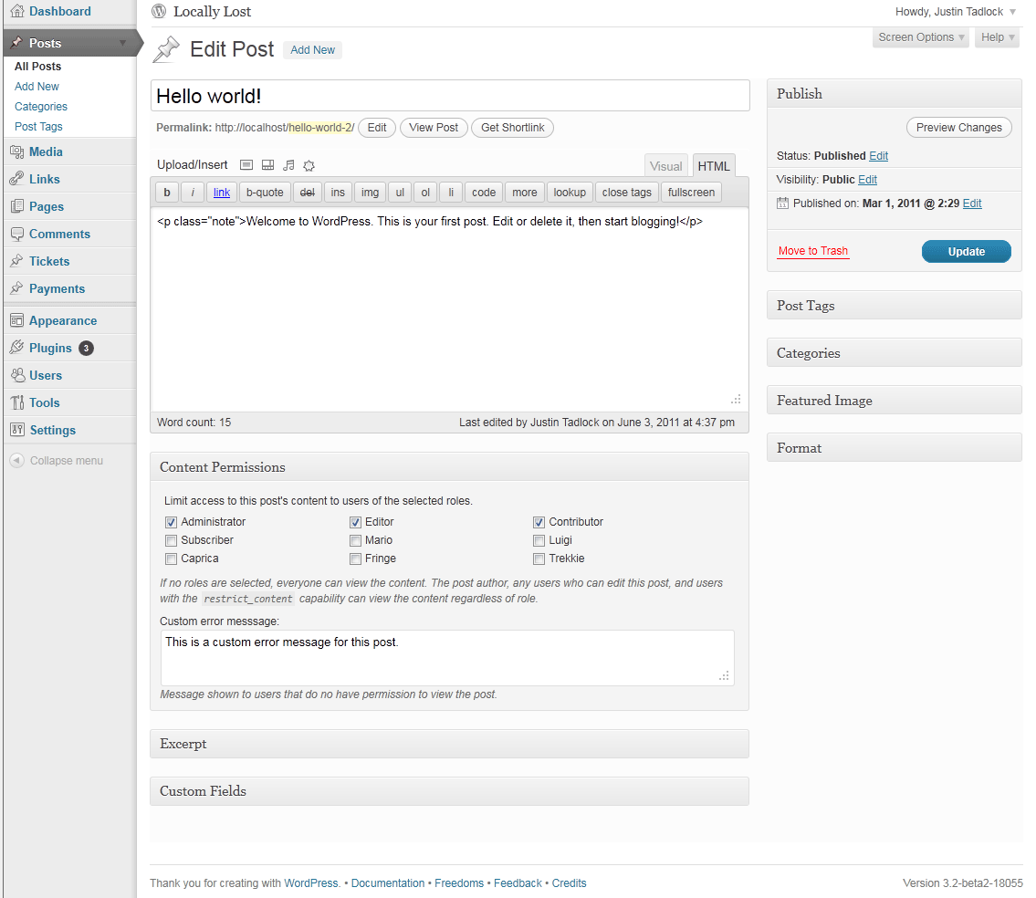Click the Add Media icon beside audio
Viewport: 1036px width, 898px height.
click(x=309, y=165)
